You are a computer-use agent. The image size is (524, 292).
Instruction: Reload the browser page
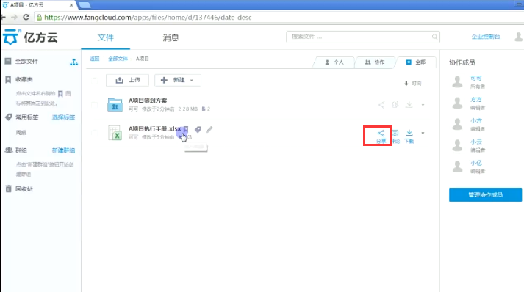26,17
